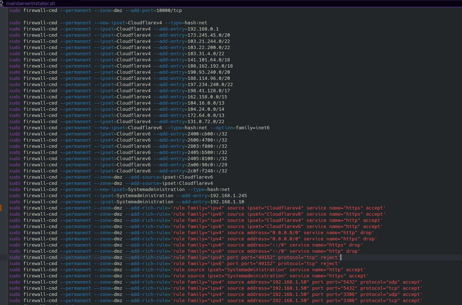Click the 0.0.0.0/0 http drop rule

pos(192,233)
